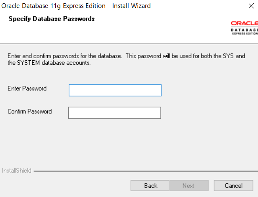
Task: Click the 'Confirm Password' label
Action: (x=30, y=111)
